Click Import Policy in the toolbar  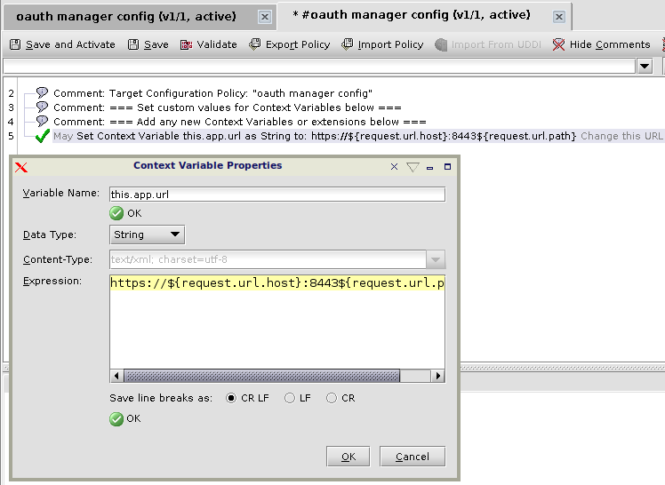pos(382,44)
